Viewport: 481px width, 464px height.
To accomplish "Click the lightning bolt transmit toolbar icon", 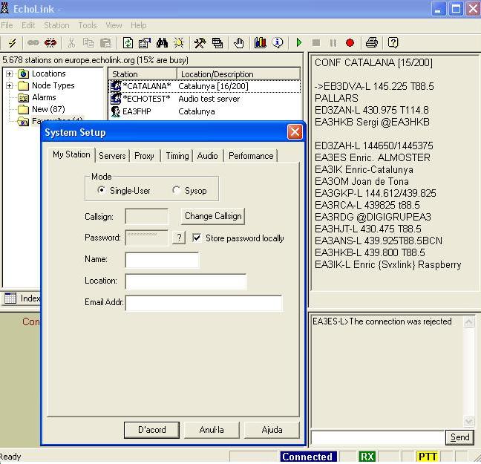I will (x=13, y=42).
